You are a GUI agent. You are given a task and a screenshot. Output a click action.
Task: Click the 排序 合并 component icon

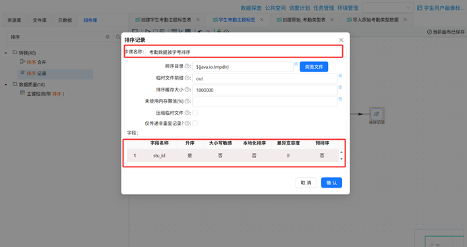tap(22, 61)
